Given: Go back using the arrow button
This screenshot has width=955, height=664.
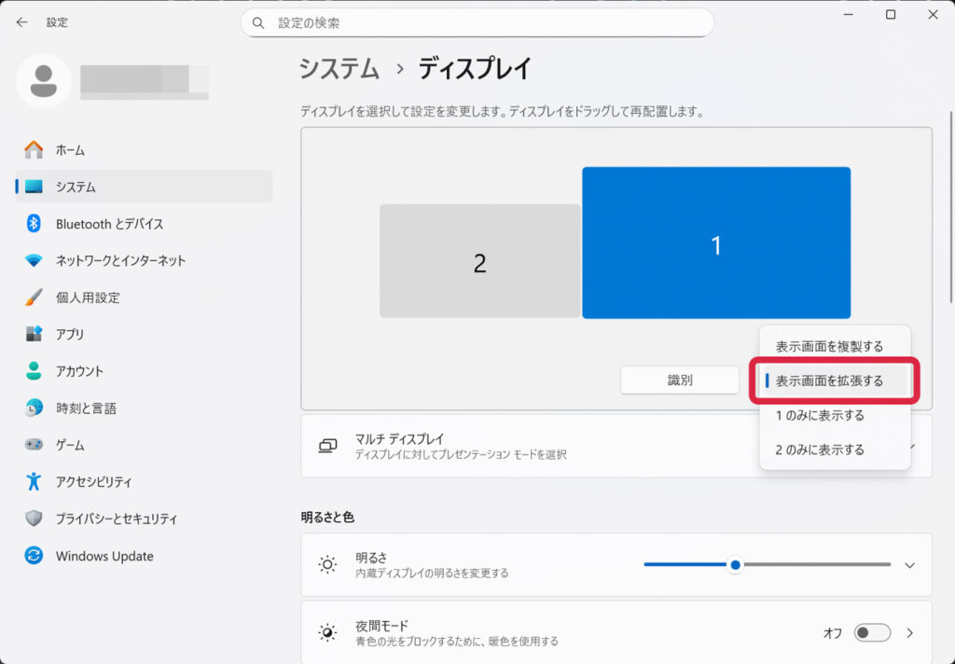Looking at the screenshot, I should point(21,21).
